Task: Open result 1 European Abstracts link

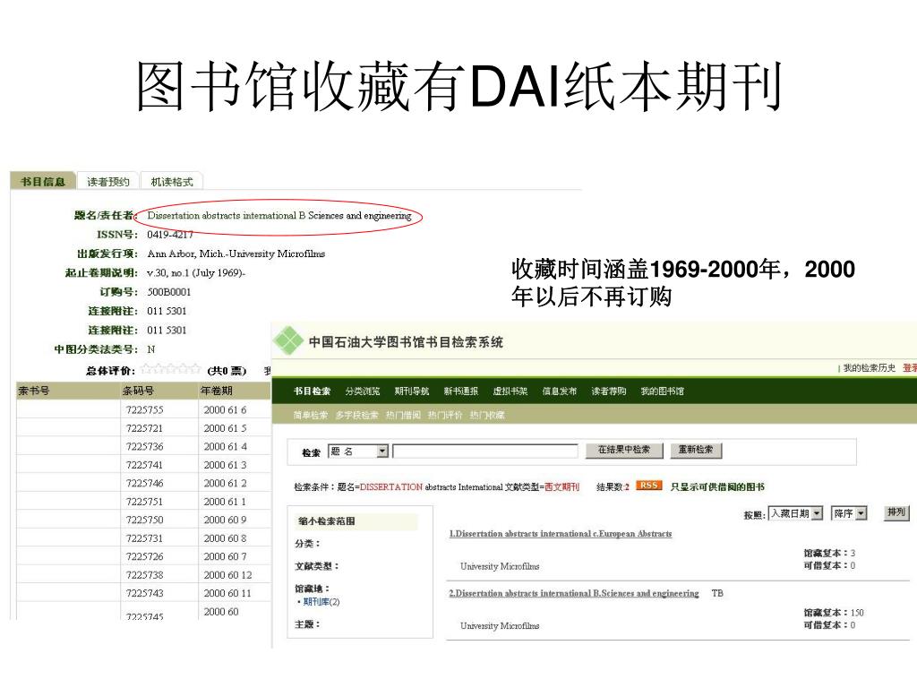Action: point(561,534)
